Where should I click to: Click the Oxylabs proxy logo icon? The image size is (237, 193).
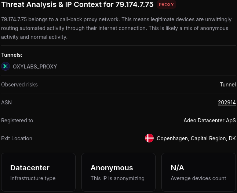point(6,66)
